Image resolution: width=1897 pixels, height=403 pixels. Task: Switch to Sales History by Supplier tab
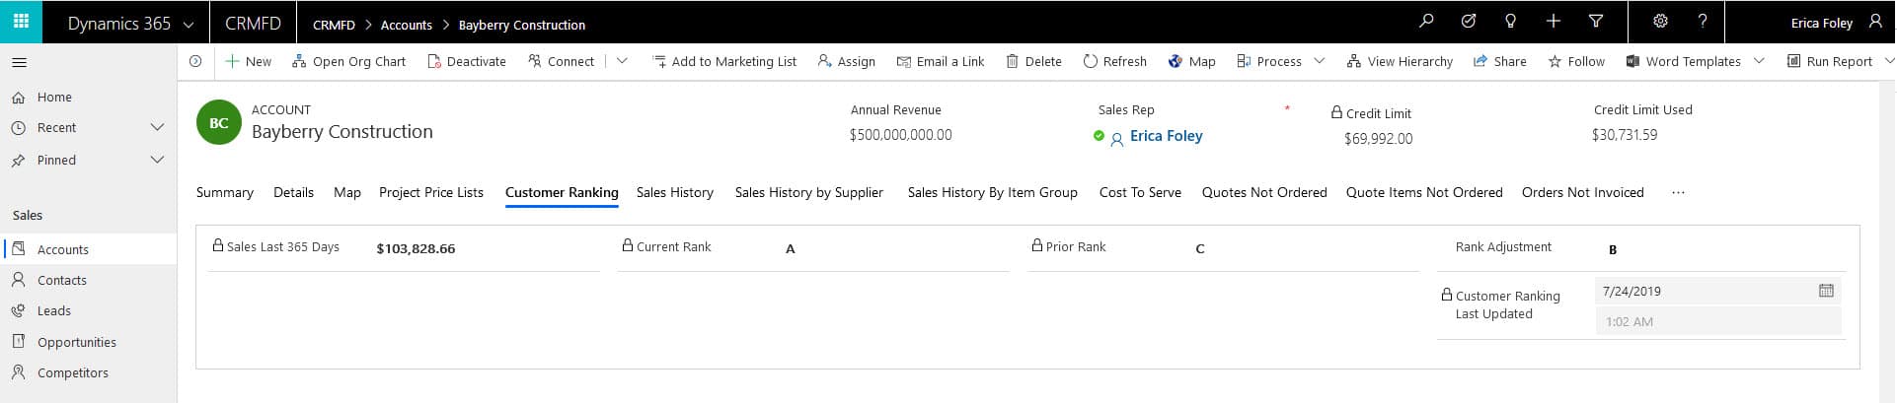point(809,192)
